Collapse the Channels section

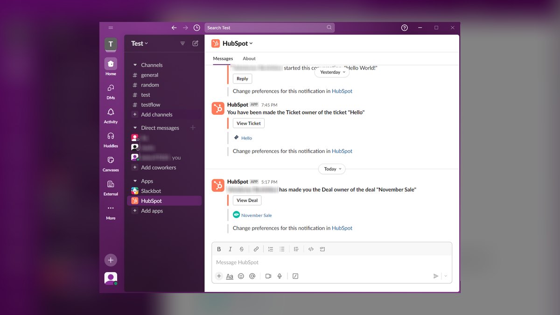[135, 65]
